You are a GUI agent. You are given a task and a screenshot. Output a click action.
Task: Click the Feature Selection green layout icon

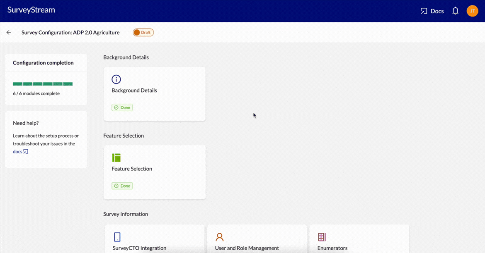click(116, 158)
